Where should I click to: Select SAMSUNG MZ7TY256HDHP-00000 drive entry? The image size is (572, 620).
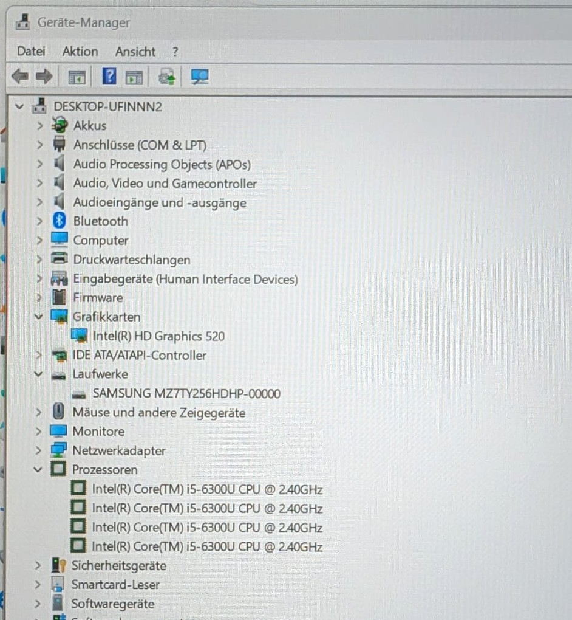pyautogui.click(x=186, y=393)
